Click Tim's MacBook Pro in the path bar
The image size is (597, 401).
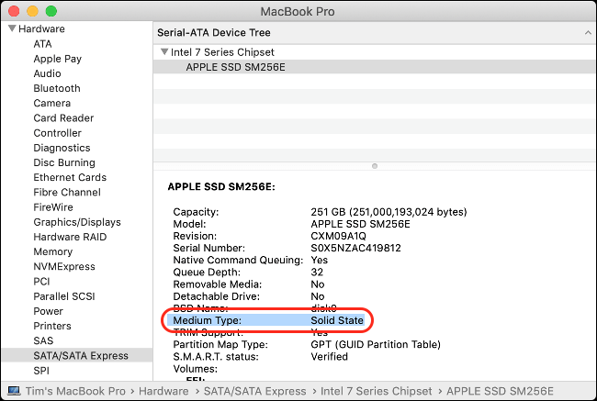tap(75, 391)
